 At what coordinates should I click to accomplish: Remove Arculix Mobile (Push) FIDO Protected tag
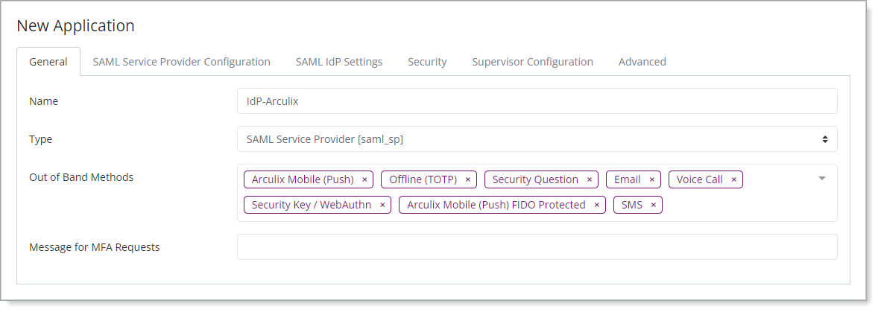coord(596,205)
